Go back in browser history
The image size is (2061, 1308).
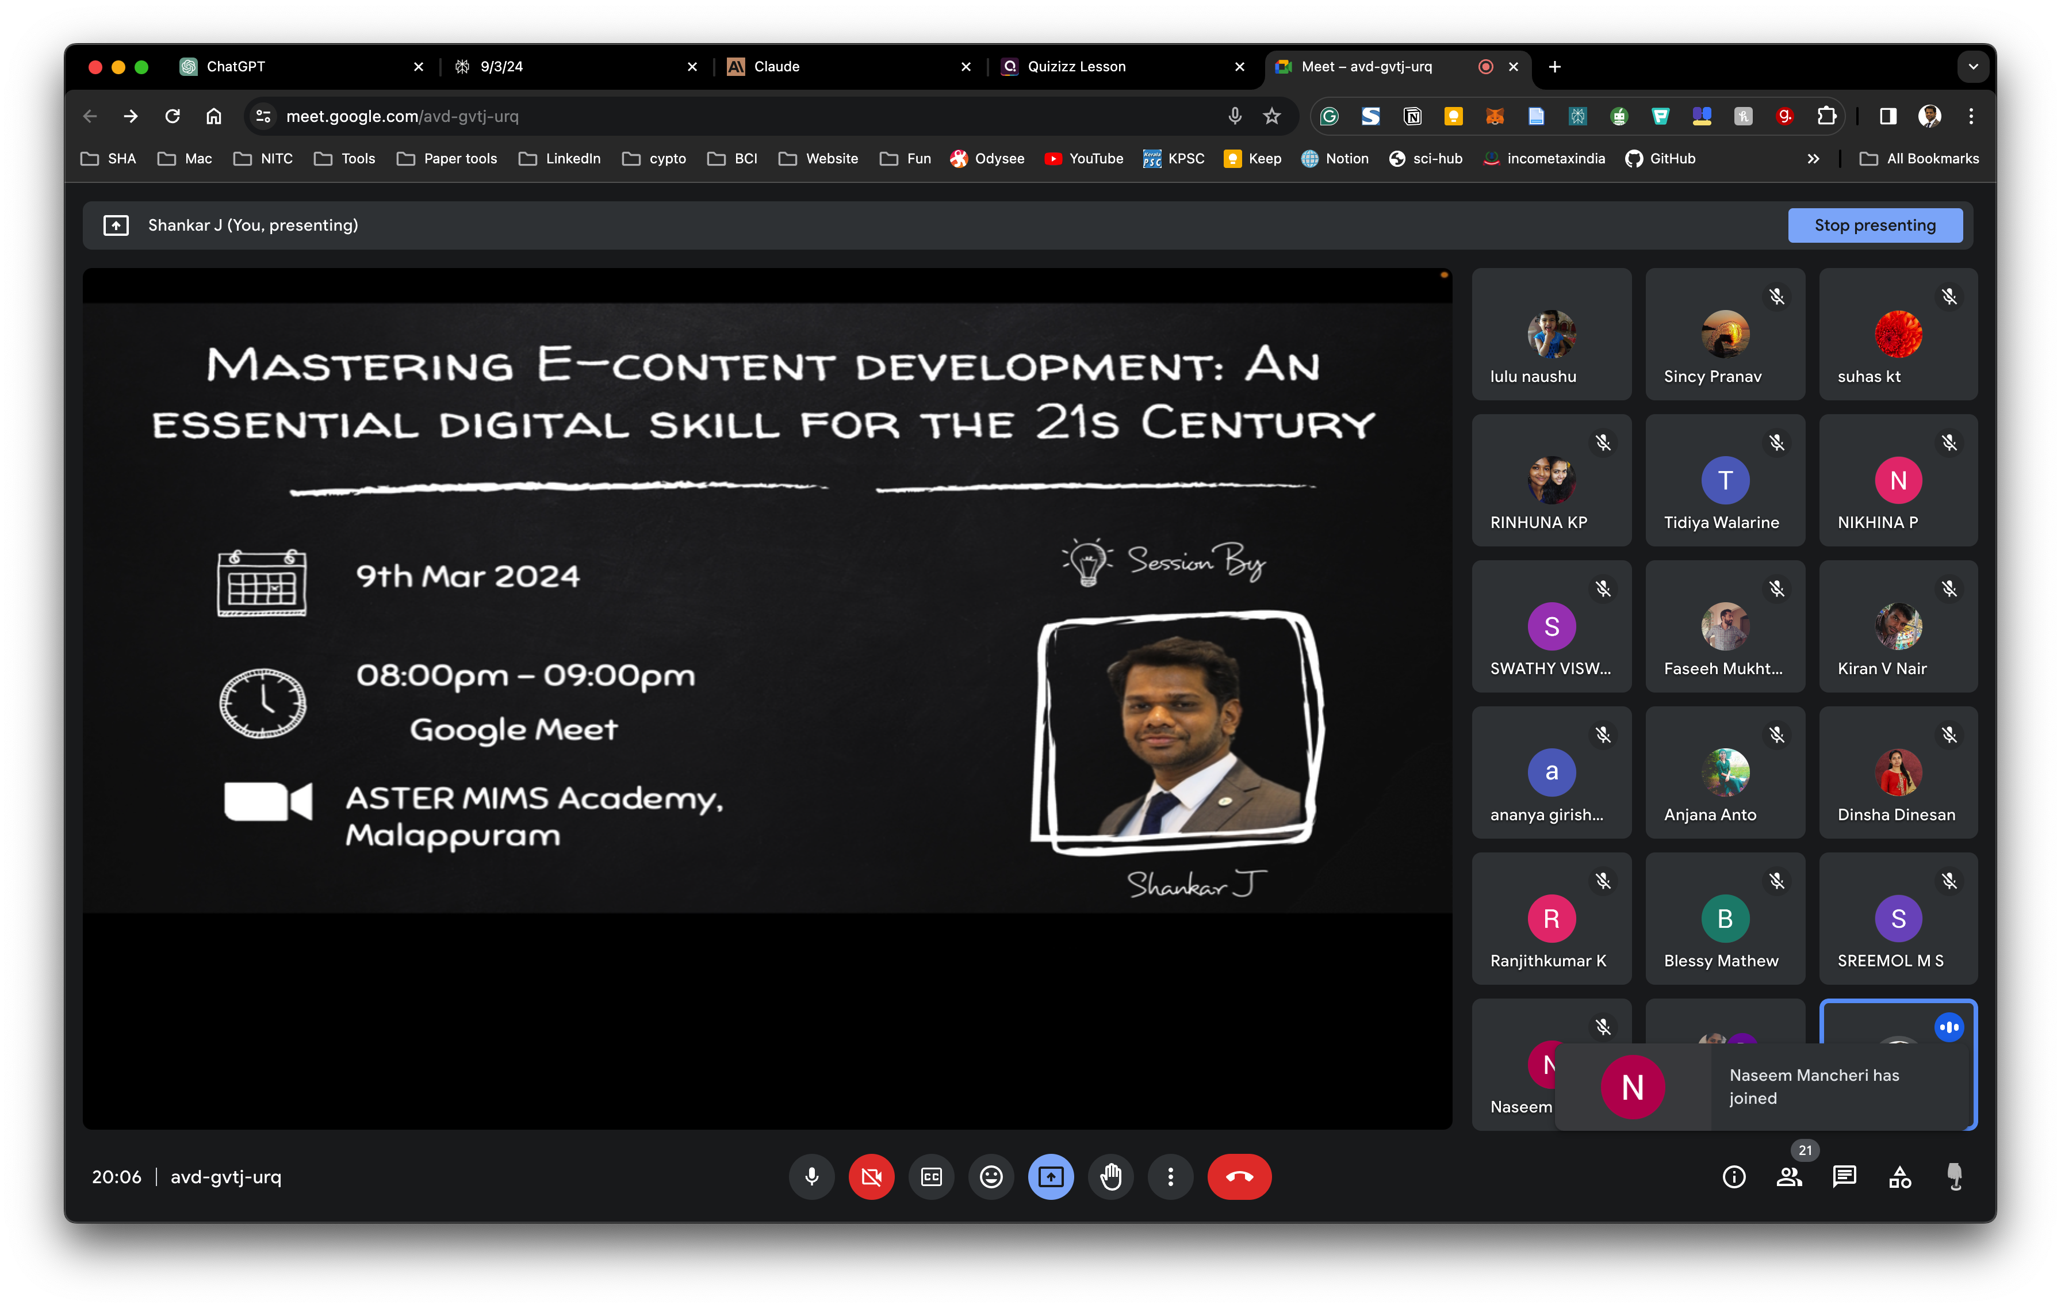[90, 116]
